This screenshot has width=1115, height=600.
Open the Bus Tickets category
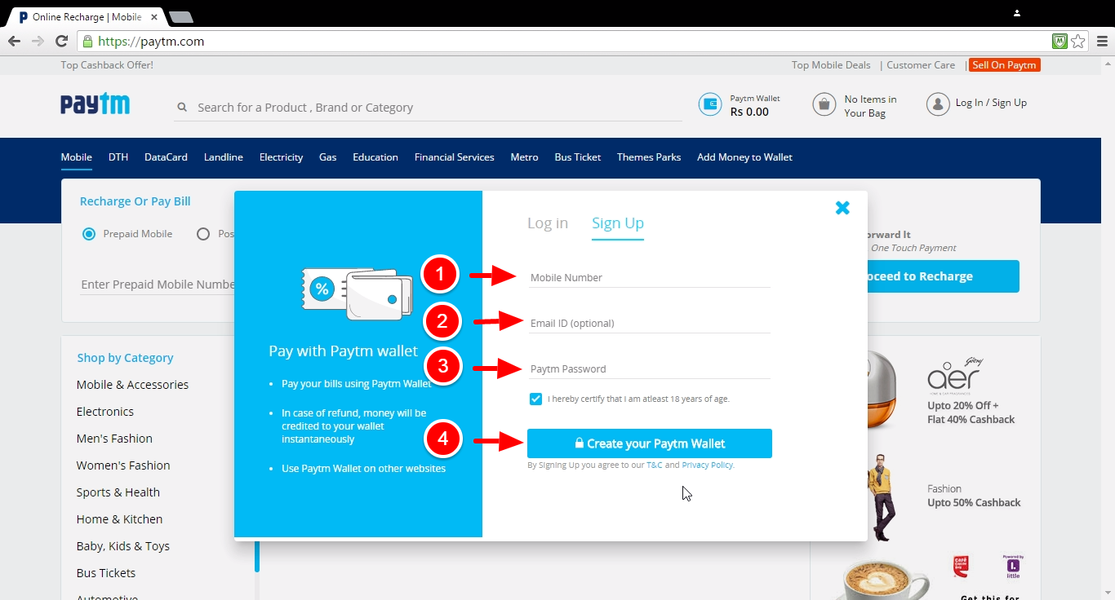pyautogui.click(x=106, y=573)
